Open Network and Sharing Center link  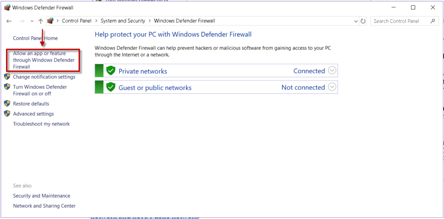click(x=45, y=206)
